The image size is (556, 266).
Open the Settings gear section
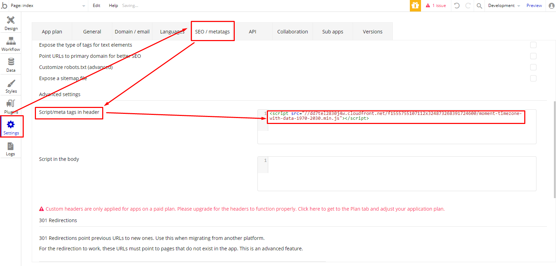pyautogui.click(x=11, y=128)
